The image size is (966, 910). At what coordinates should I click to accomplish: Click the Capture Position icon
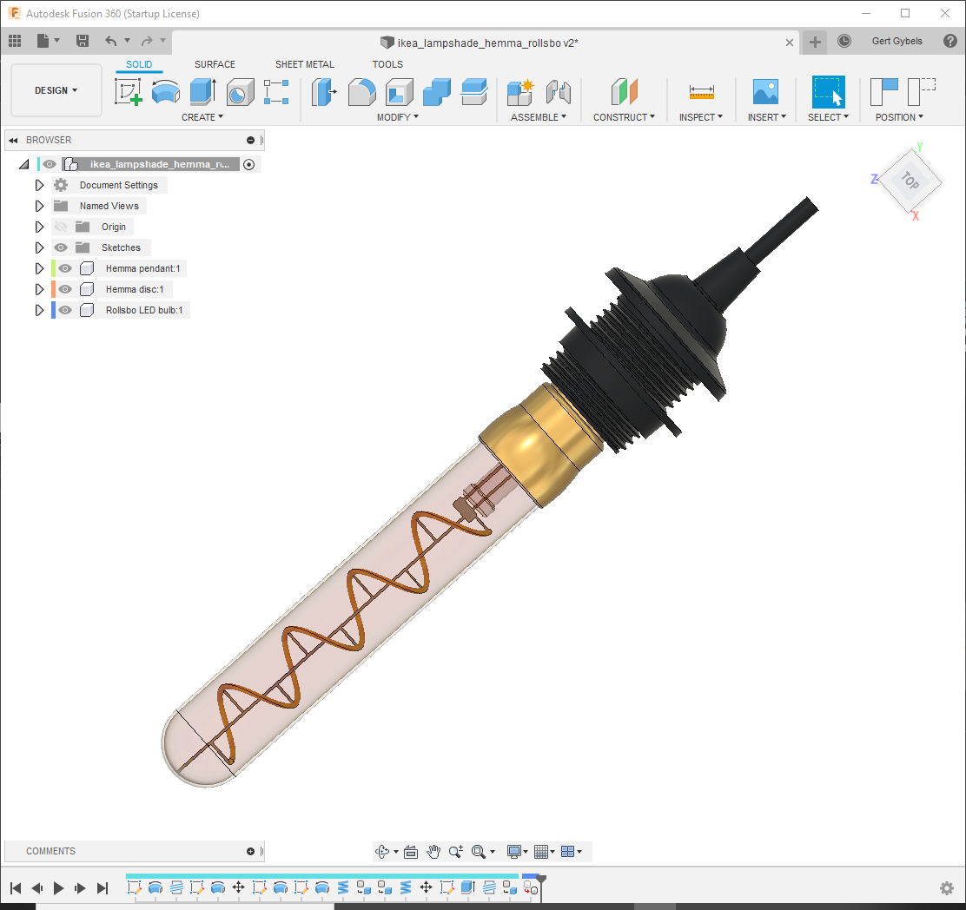884,92
